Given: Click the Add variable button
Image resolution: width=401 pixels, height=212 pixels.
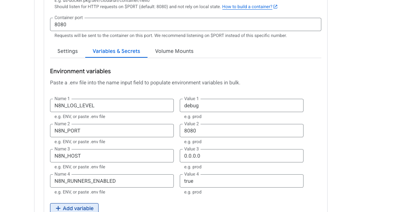Looking at the screenshot, I should tap(74, 208).
